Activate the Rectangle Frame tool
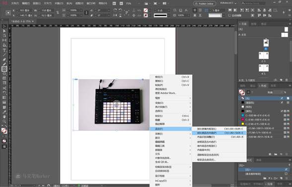Viewport: 292px width, 187px height. click(4, 69)
